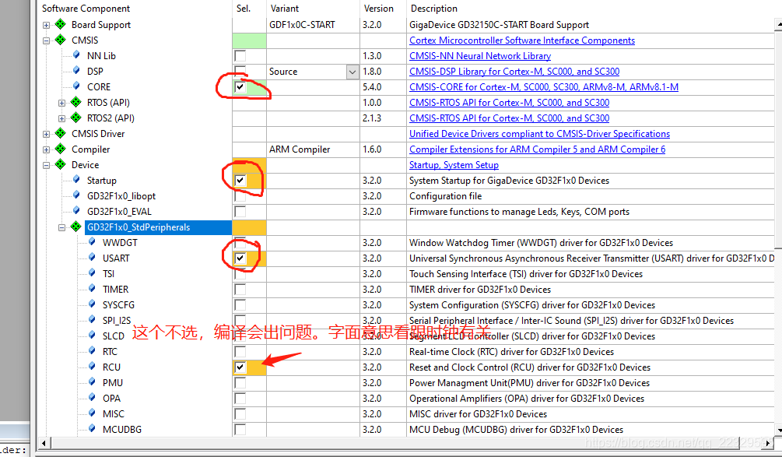The width and height of the screenshot is (782, 457).
Task: Open the CMSIS-CORE for Cortex-M link
Action: pyautogui.click(x=544, y=87)
